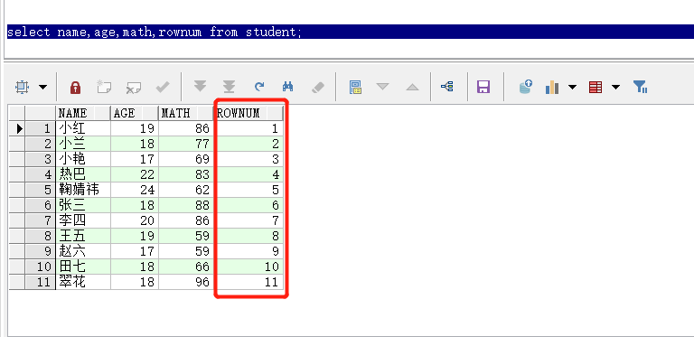The width and height of the screenshot is (694, 337).
Task: Click the MATH value 66 in 田七's row
Action: (185, 267)
